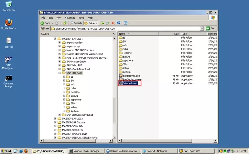
Task: Sort by the Type column header
Action: point(193,34)
